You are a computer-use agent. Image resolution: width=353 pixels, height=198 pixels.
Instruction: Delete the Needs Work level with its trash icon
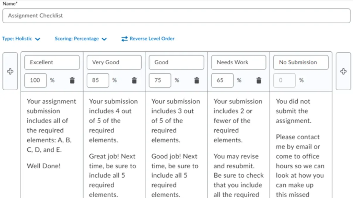(259, 80)
